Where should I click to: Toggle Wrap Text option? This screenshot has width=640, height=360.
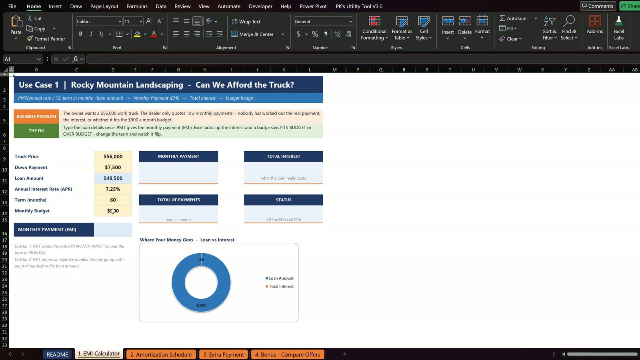246,22
